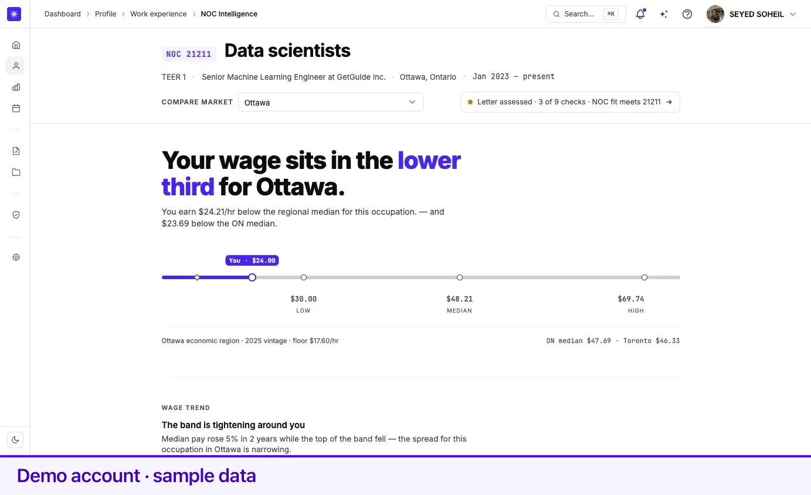
Task: Open the folder icon in the sidebar
Action: [x=16, y=172]
